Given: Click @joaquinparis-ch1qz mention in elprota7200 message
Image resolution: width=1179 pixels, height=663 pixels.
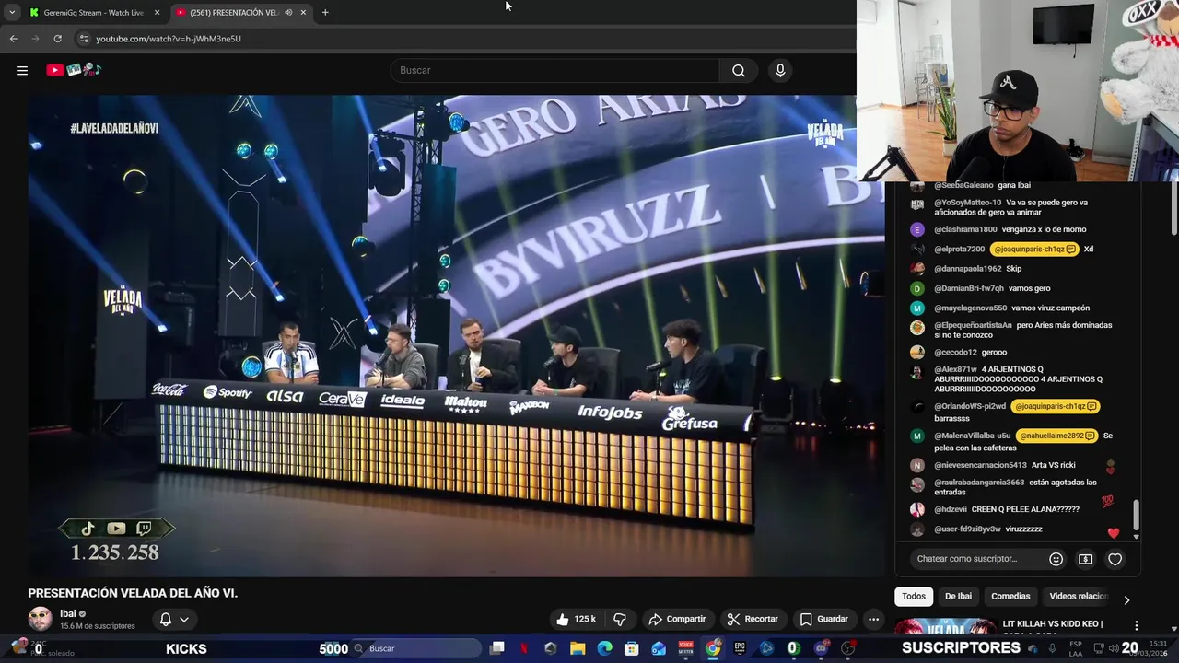Looking at the screenshot, I should (1036, 249).
